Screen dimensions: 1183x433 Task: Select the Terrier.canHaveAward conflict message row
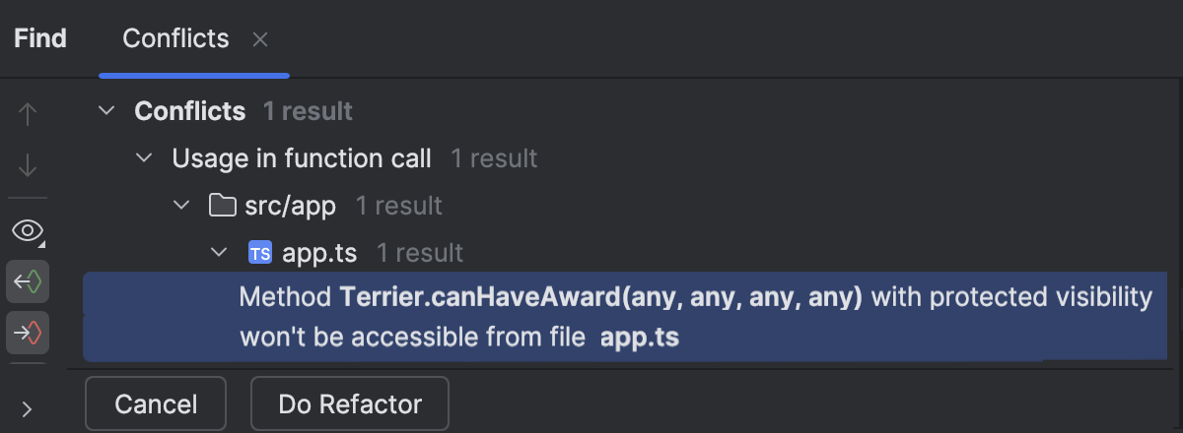pos(633,317)
